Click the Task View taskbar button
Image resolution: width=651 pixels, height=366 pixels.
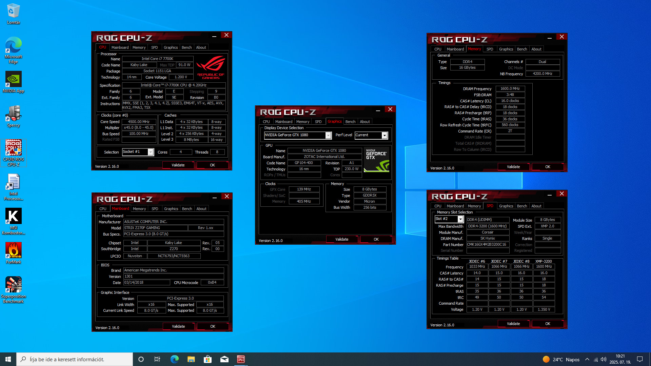point(157,359)
